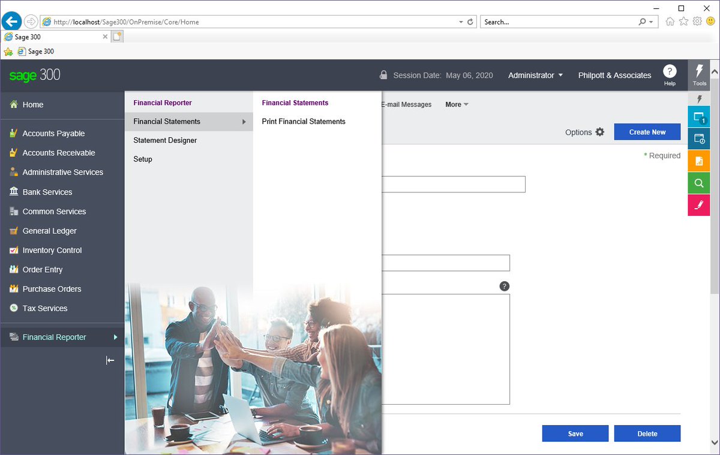The image size is (720, 455).
Task: Open the orange Reports tool icon
Action: [x=698, y=160]
